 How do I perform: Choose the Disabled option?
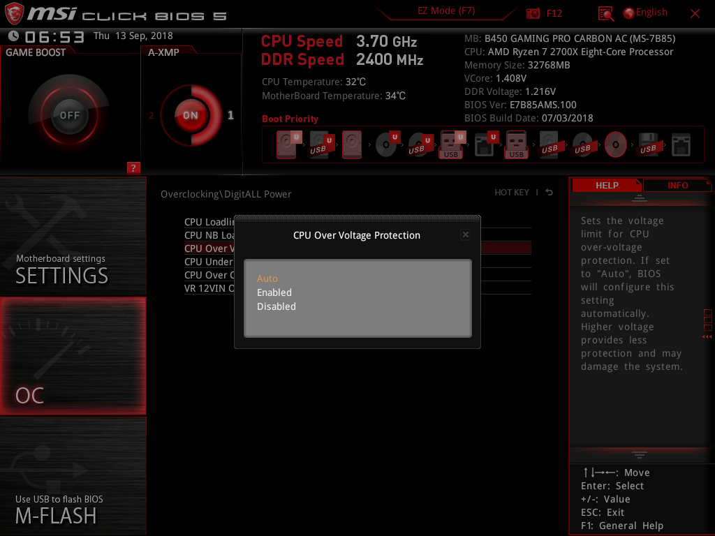(x=277, y=307)
